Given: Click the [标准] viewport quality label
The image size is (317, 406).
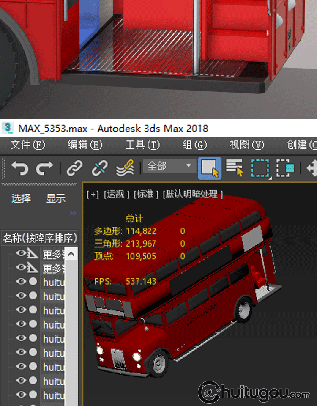Looking at the screenshot, I should [x=146, y=194].
